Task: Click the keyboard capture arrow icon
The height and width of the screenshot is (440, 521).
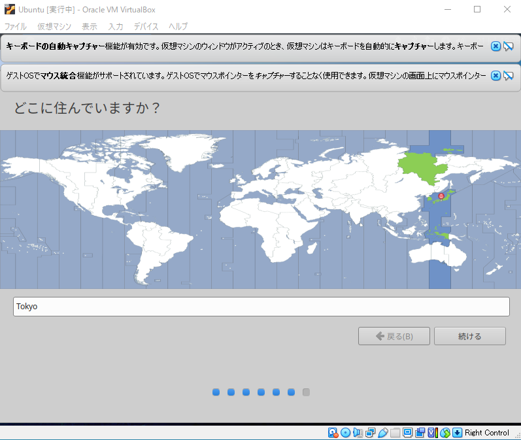Action: (x=457, y=433)
